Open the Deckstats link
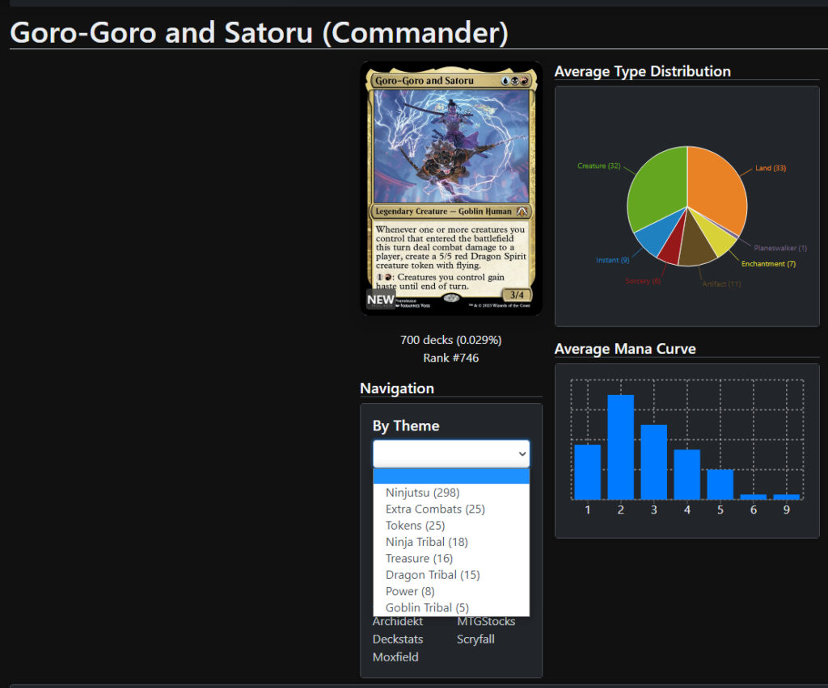Viewport: 828px width, 688px height. [x=398, y=639]
